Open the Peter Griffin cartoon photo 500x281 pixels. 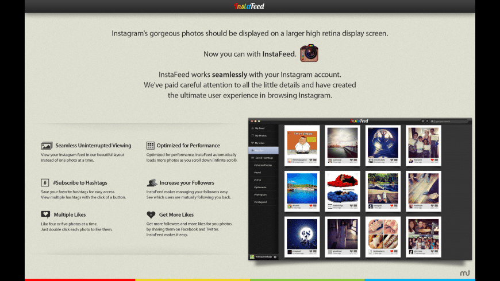point(302,143)
